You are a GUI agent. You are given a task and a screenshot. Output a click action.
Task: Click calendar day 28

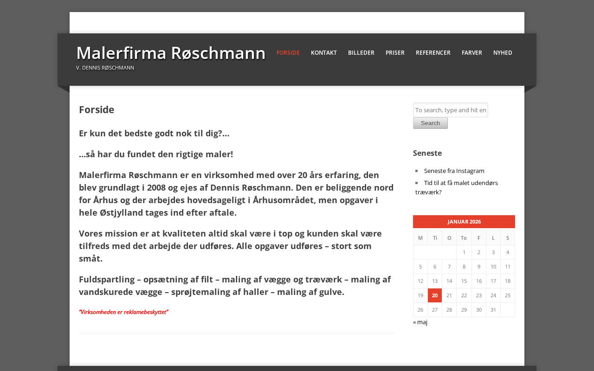tap(449, 310)
